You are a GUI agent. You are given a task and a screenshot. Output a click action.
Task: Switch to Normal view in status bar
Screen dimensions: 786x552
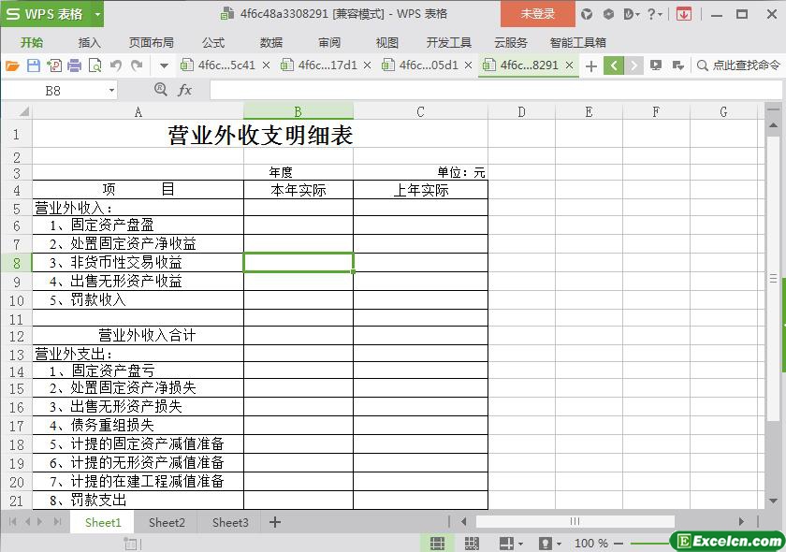(x=437, y=543)
